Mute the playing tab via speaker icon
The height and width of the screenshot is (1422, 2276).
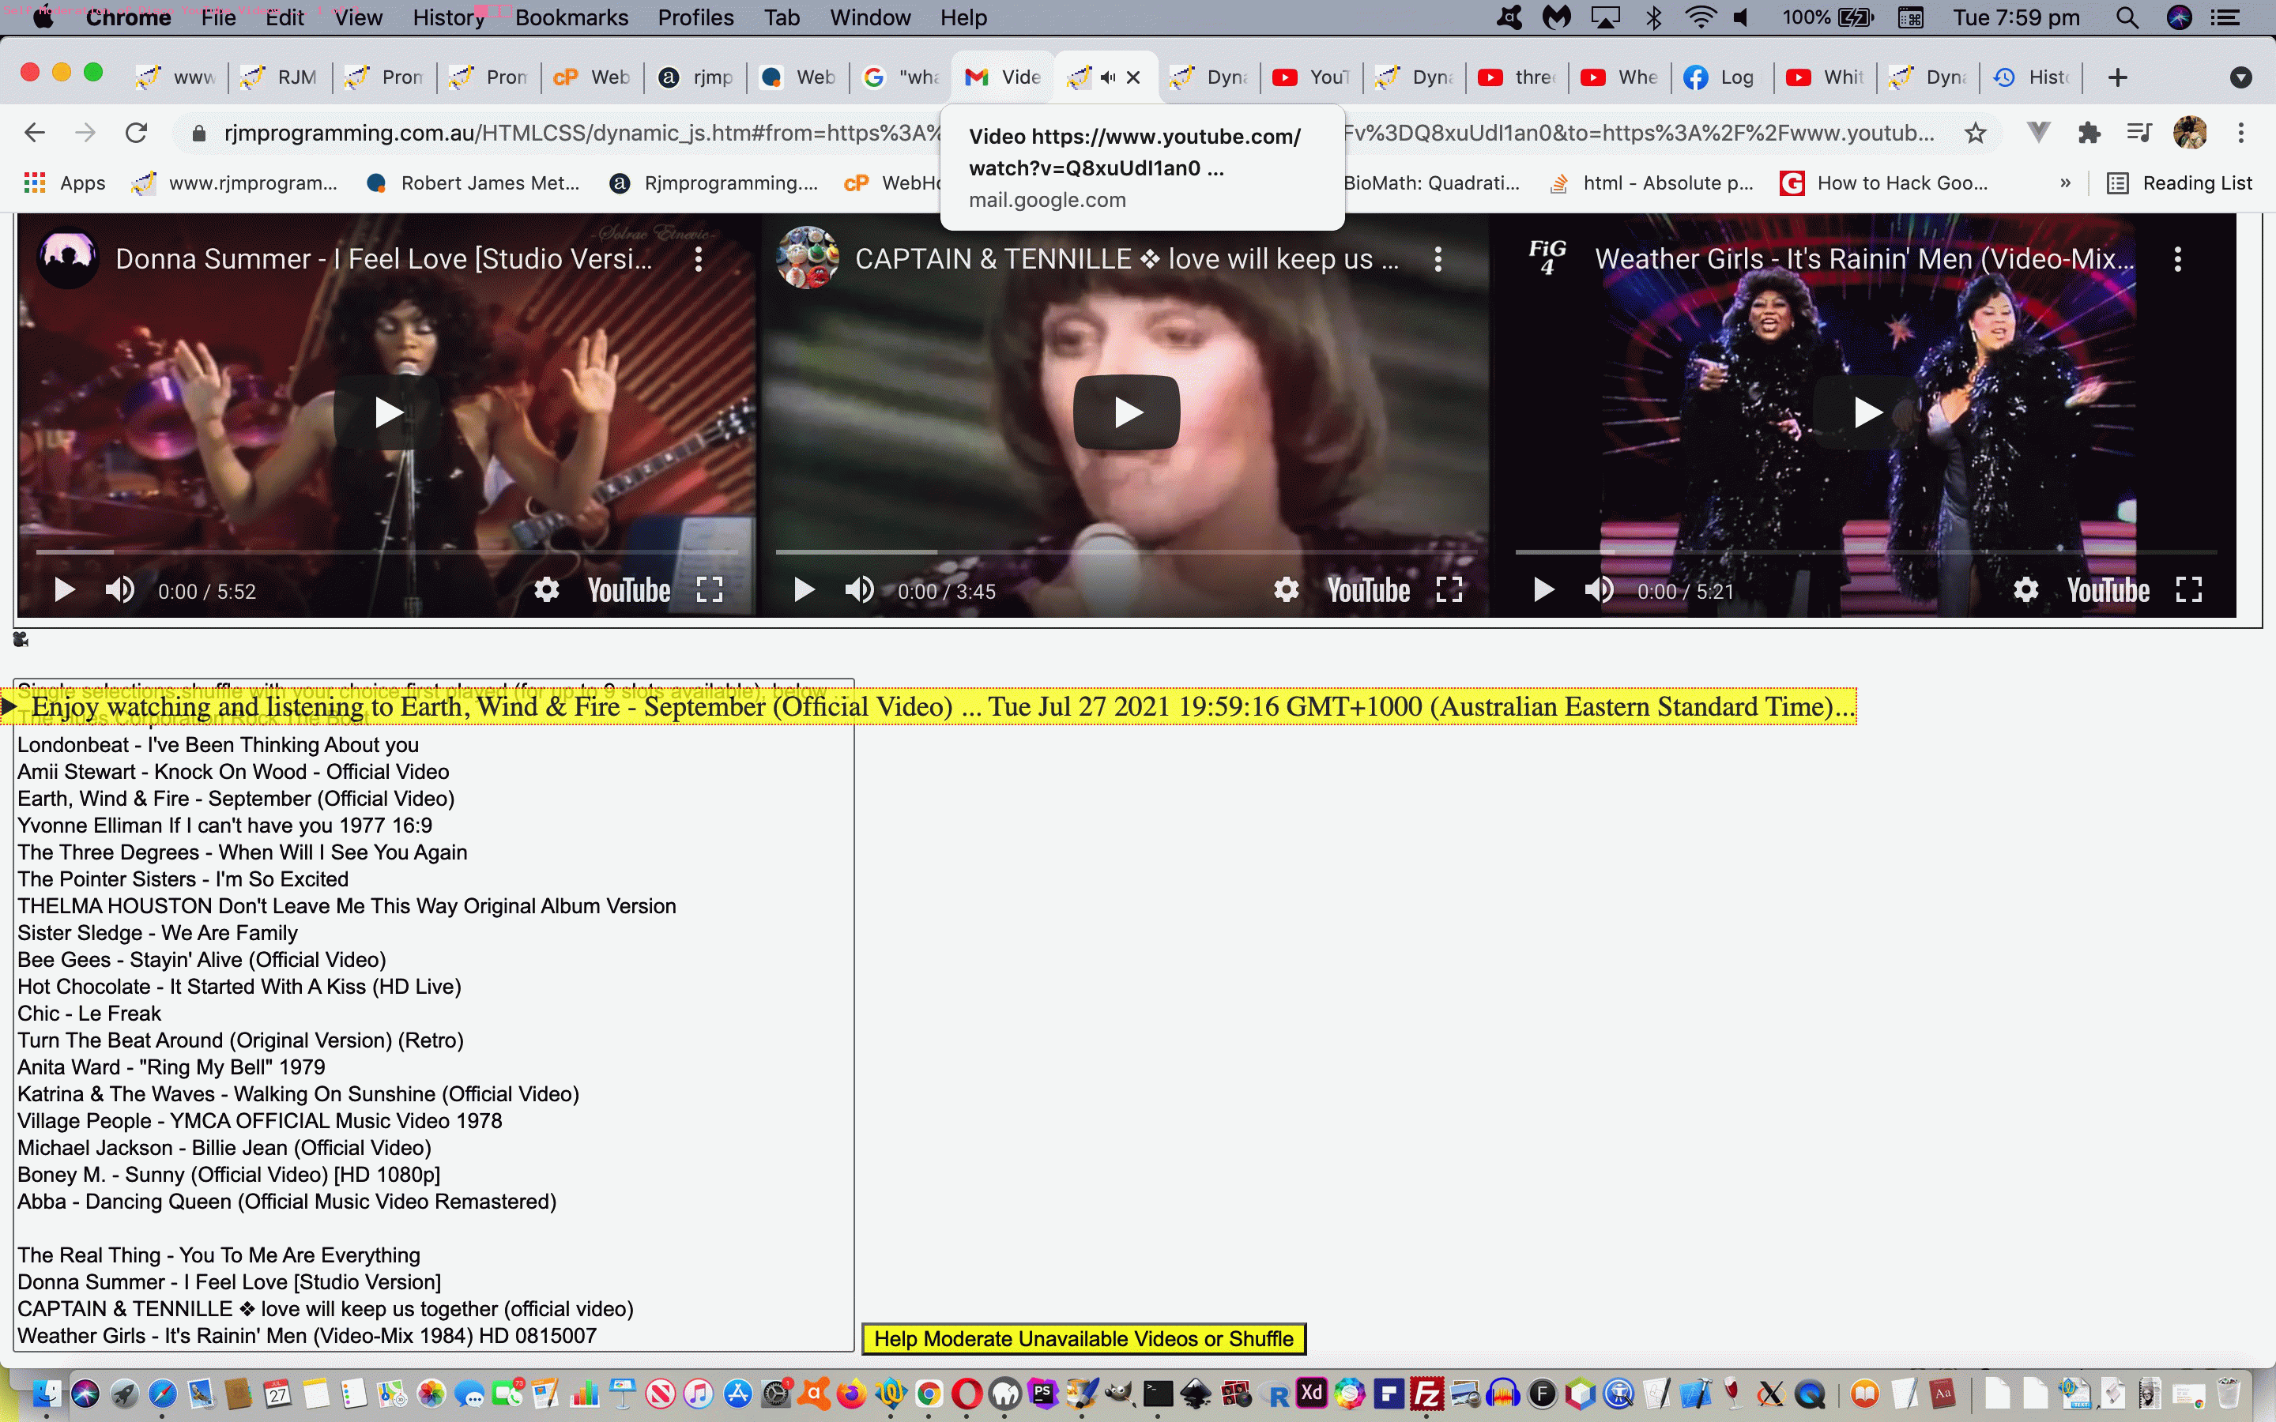tap(1108, 77)
